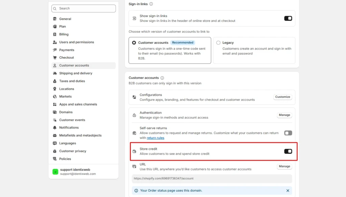Open the return rules link

tap(155, 138)
